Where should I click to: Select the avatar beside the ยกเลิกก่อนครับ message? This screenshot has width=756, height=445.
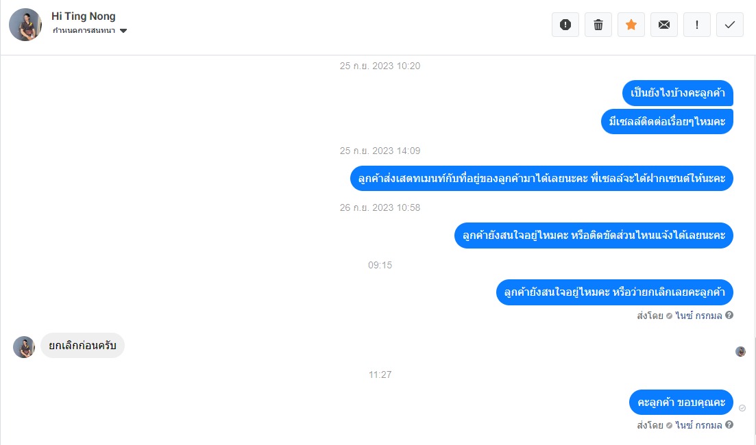coord(23,346)
